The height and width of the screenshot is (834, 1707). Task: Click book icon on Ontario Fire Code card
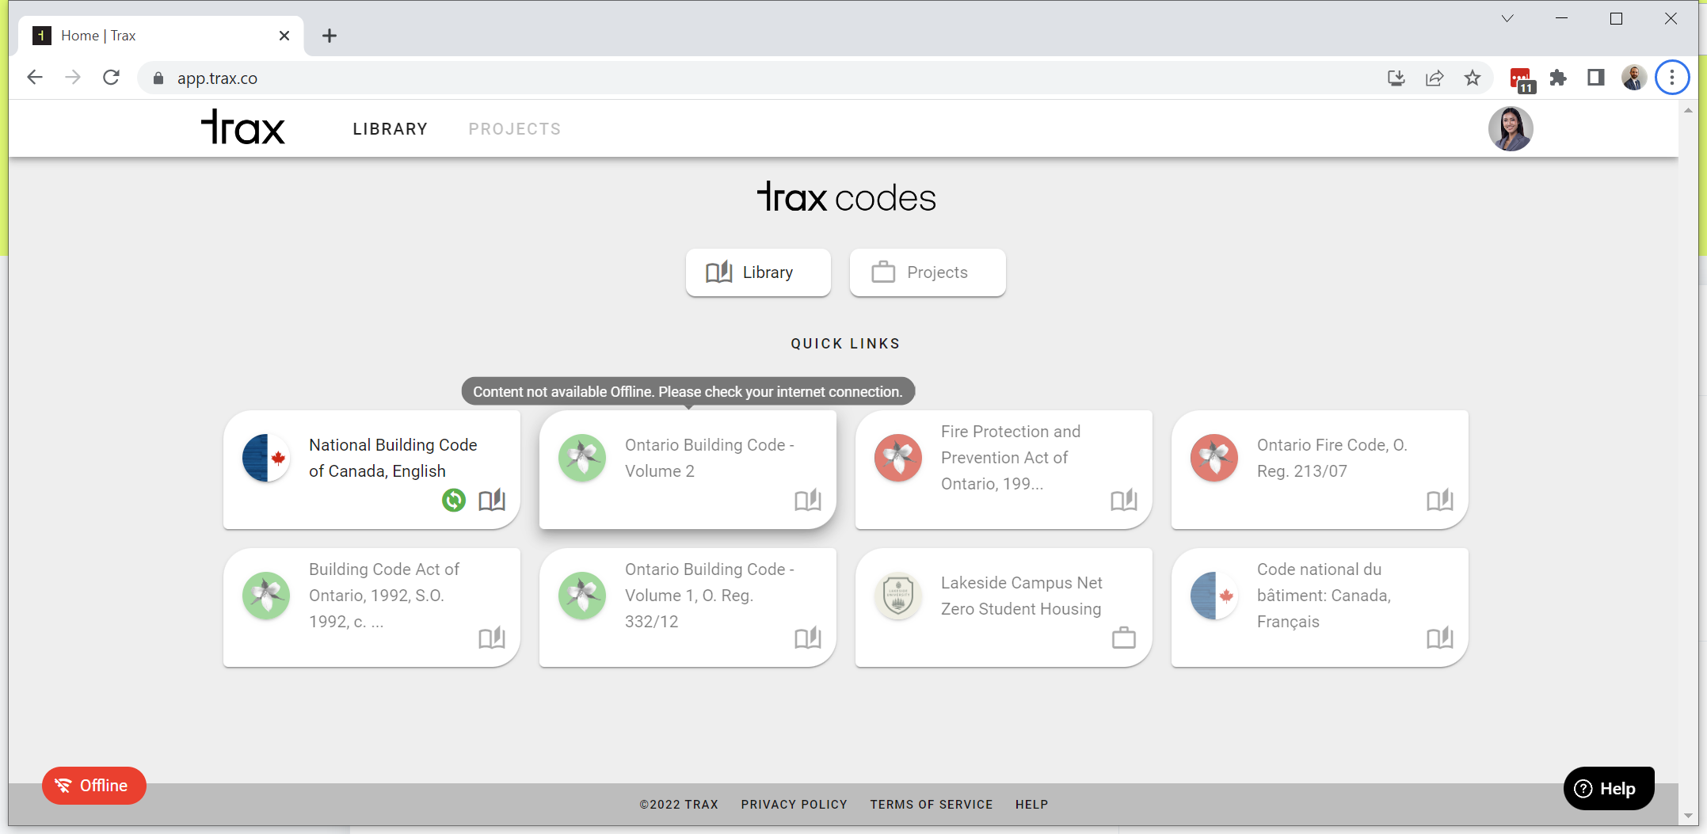tap(1440, 500)
